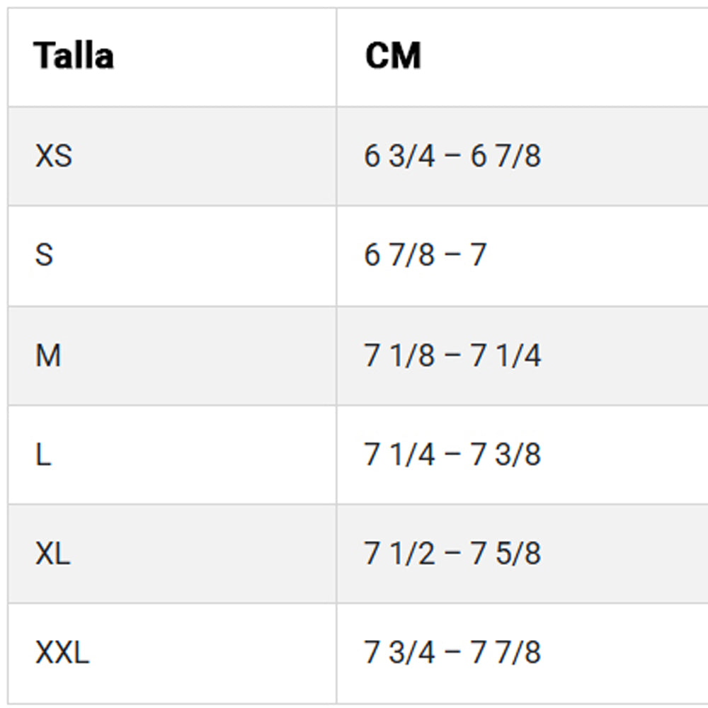708x708 pixels.
Task: Click the CM column header
Action: coord(393,56)
